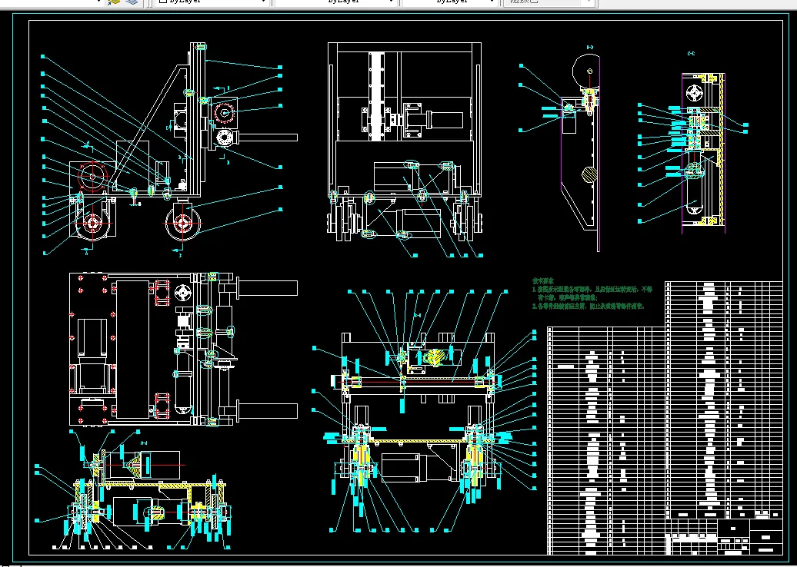Click the large circle at top of B-B section
The width and height of the screenshot is (797, 567).
[586, 71]
